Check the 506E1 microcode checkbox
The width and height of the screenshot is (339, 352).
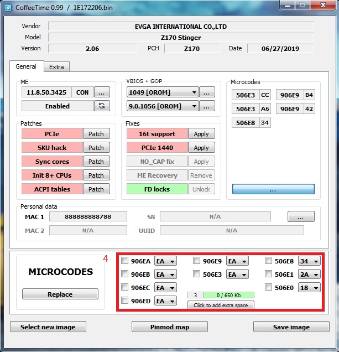point(268,274)
